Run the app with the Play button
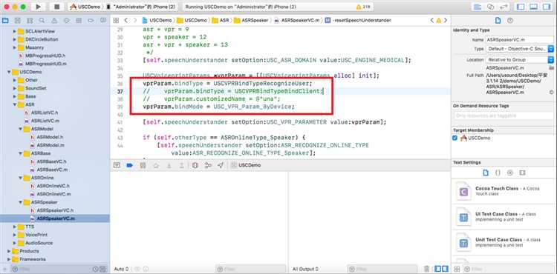The height and width of the screenshot is (274, 557). [39, 7]
